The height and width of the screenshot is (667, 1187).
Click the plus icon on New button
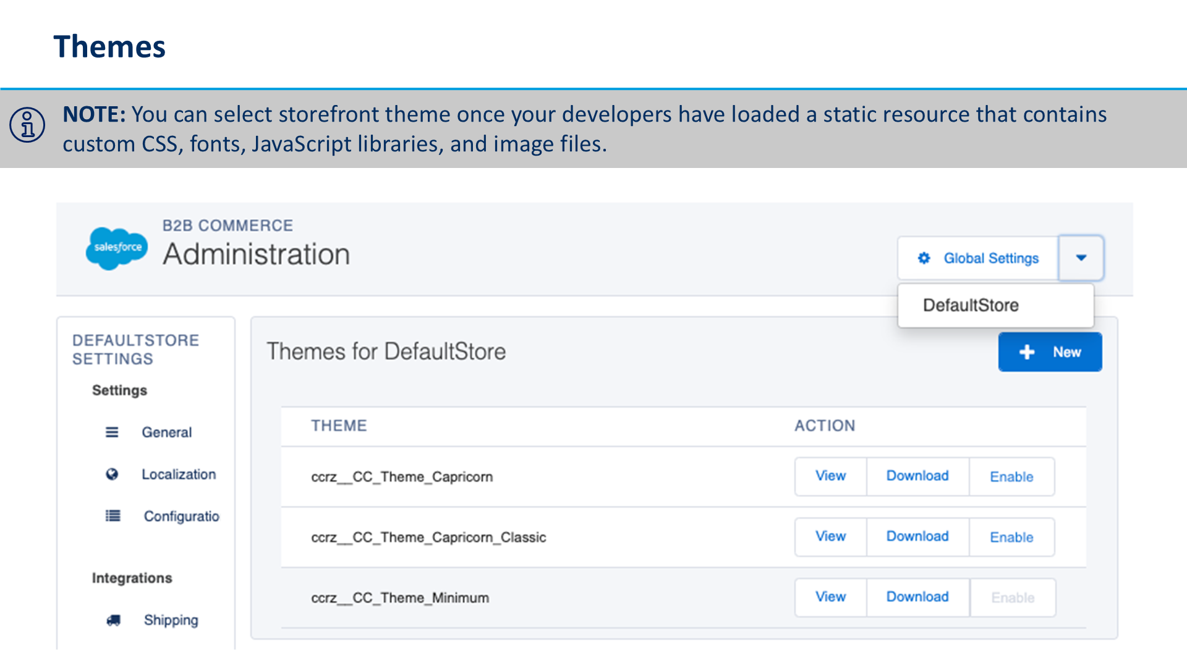[1027, 352]
